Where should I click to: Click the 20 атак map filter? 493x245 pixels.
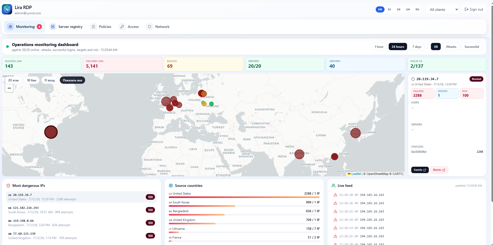pyautogui.click(x=13, y=80)
